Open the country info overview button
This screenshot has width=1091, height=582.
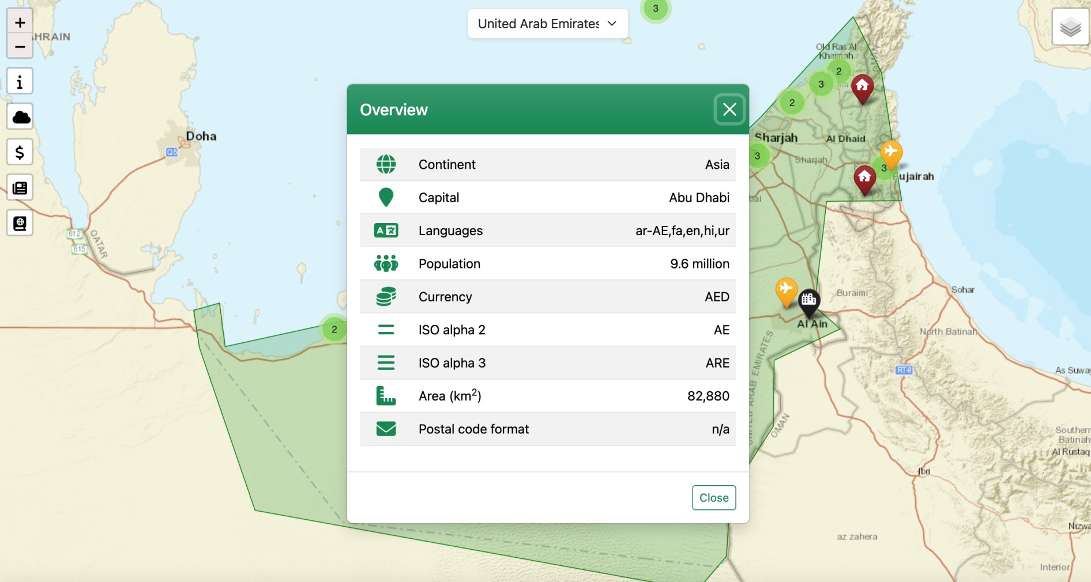point(20,82)
